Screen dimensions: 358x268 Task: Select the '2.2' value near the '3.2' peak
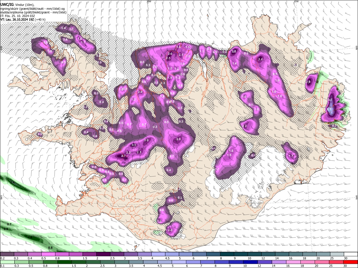click(128, 152)
